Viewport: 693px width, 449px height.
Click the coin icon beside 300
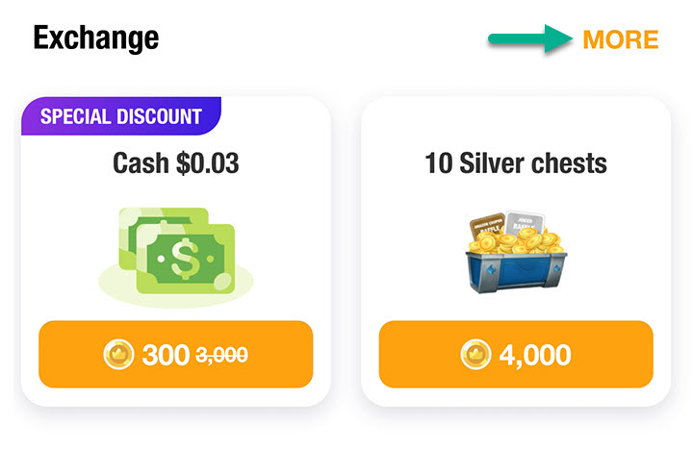pyautogui.click(x=119, y=355)
